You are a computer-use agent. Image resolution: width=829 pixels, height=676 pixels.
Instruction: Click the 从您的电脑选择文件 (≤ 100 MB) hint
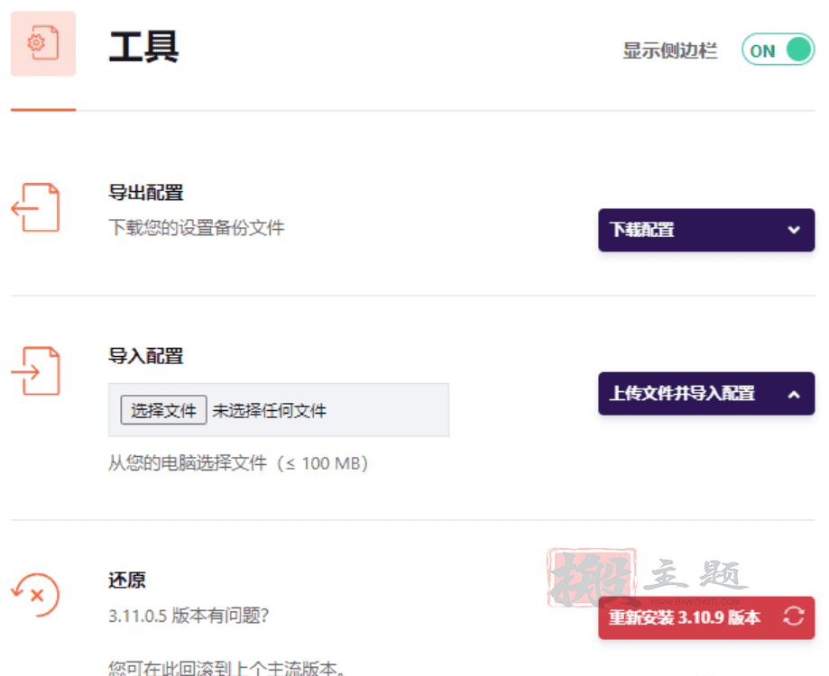[238, 463]
